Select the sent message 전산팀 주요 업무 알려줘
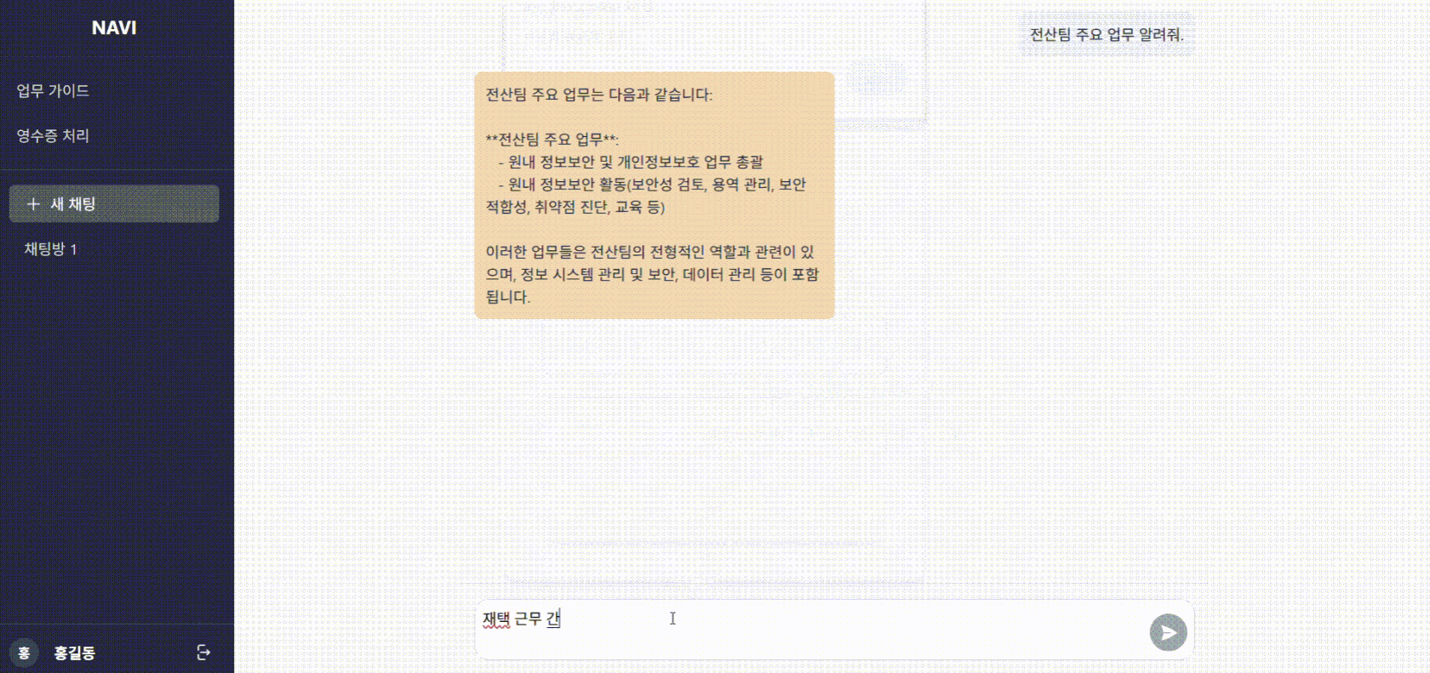The width and height of the screenshot is (1430, 673). click(1107, 35)
